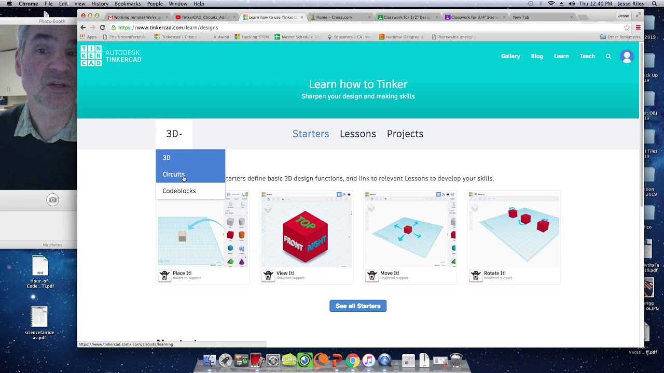
Task: Click the Place It! title text
Action: pos(182,273)
